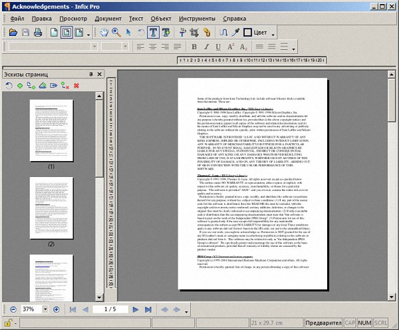Activate the Text tool
Viewport: 399px width, 330px height.
point(153,32)
